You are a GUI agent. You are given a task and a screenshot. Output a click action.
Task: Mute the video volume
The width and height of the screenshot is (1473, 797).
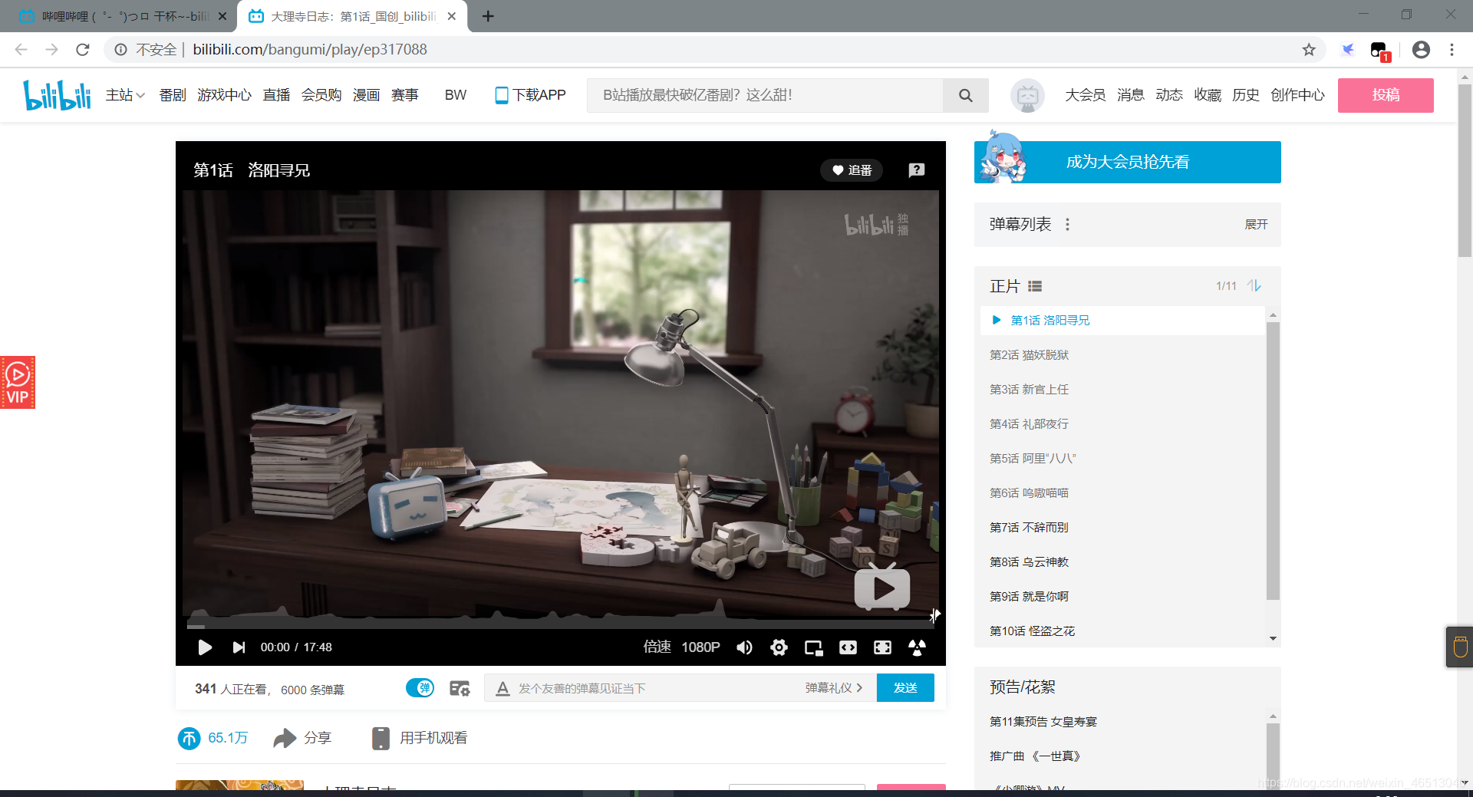[x=744, y=647]
